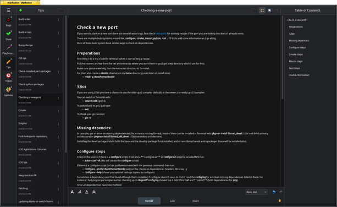Viewport: 337px width, 207px height.
Task: Open the Done notebook
Action: pyautogui.click(x=8, y=36)
